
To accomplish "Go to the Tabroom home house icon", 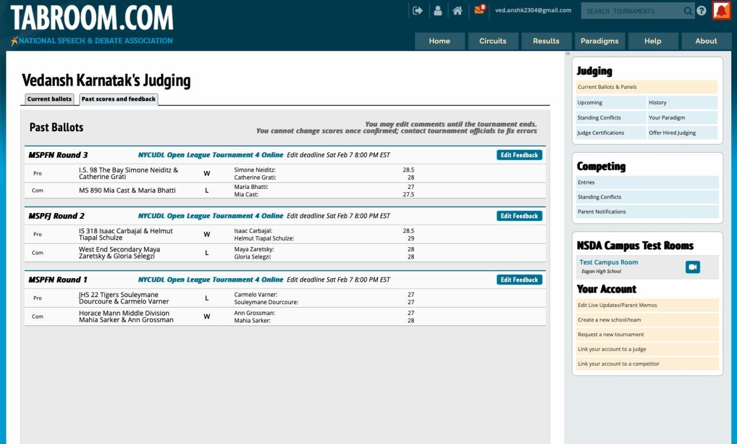I will (457, 10).
